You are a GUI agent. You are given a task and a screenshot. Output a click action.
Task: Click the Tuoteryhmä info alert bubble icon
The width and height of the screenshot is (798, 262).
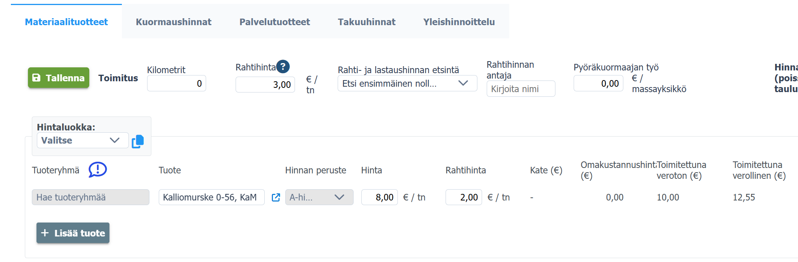[x=97, y=170]
